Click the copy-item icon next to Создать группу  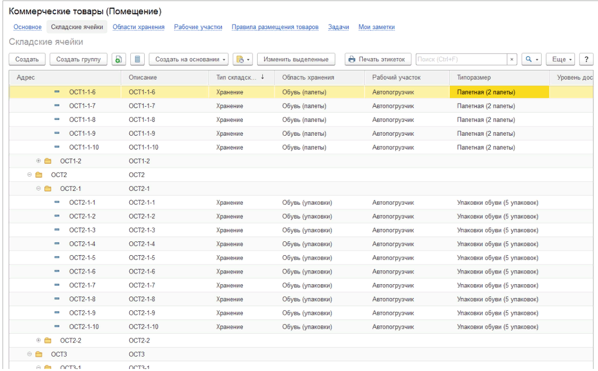coord(119,60)
